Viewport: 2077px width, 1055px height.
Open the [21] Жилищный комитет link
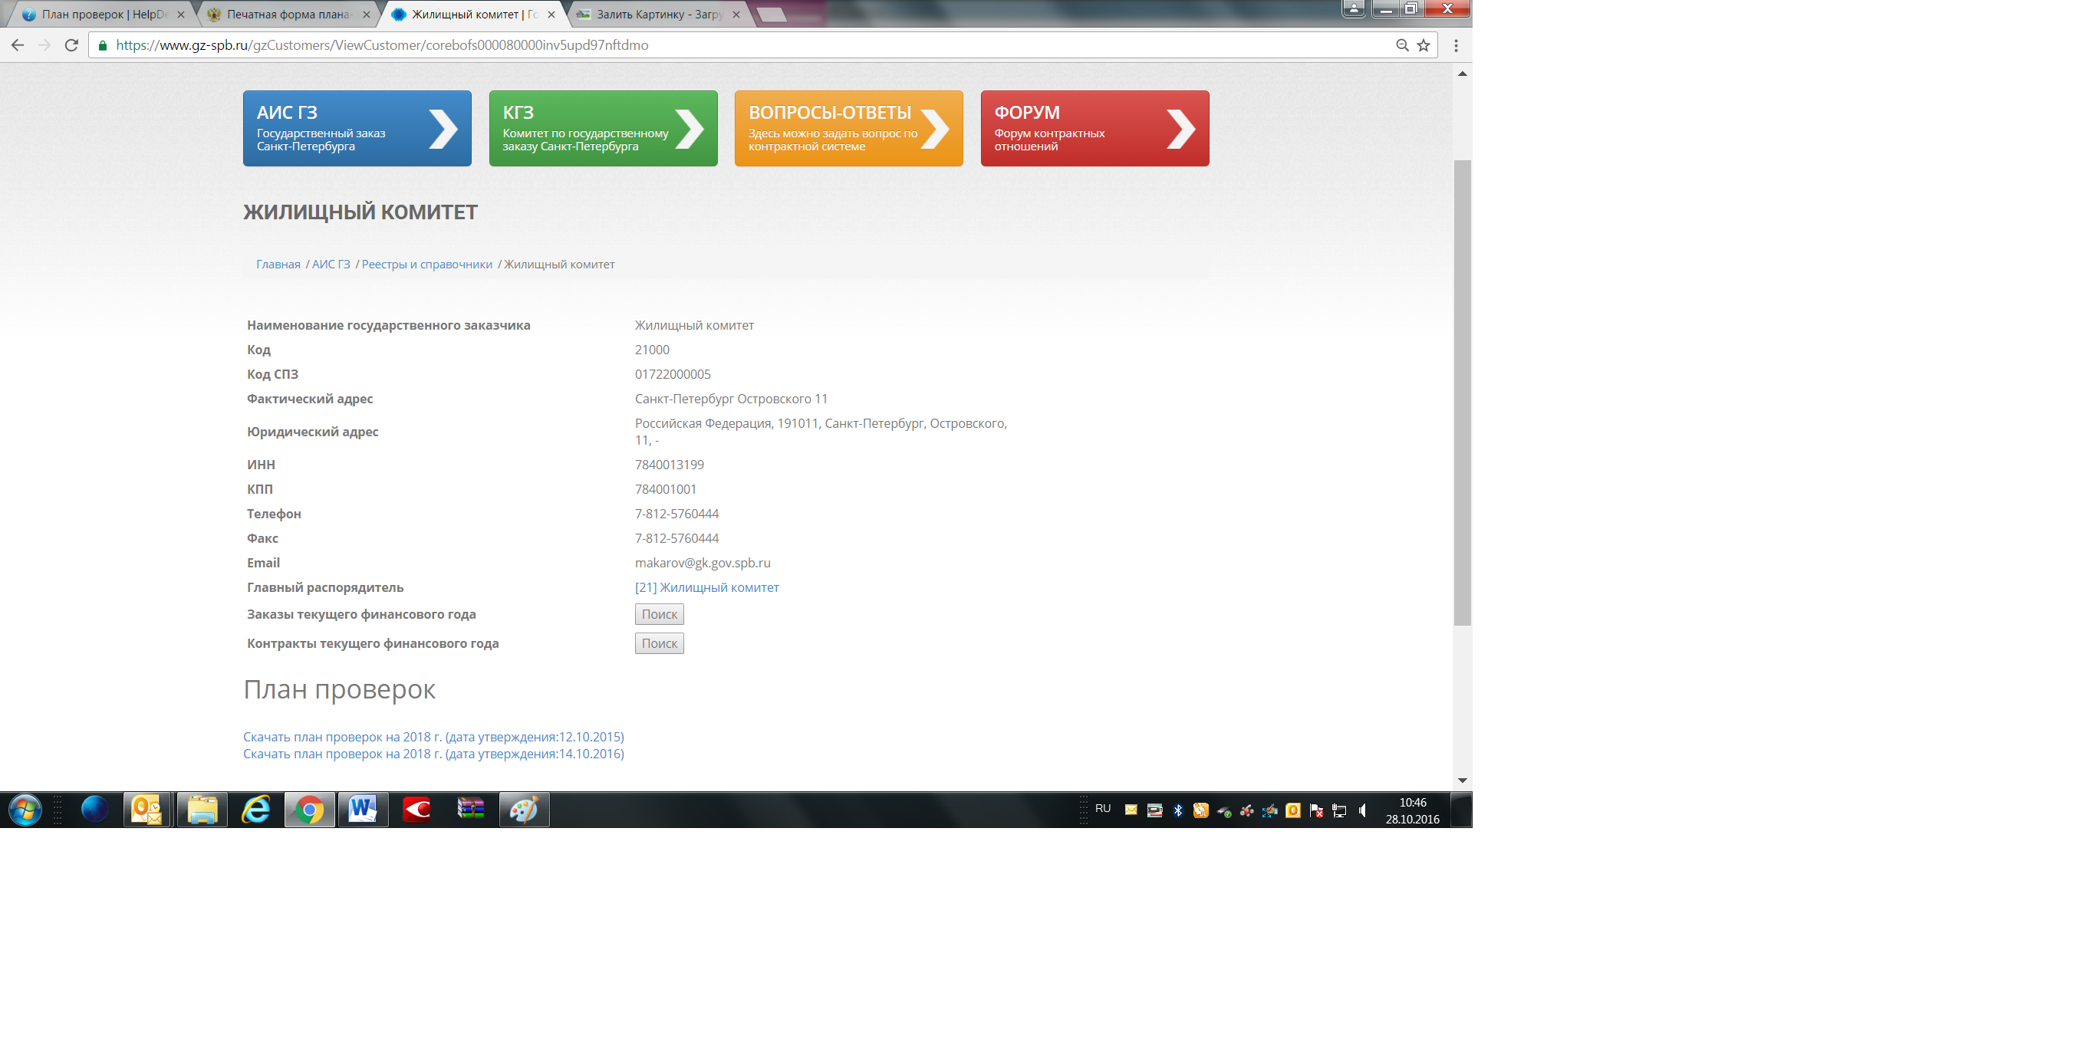[x=706, y=587]
